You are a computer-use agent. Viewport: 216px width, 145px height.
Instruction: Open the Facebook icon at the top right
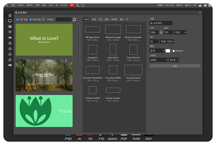[210, 5]
